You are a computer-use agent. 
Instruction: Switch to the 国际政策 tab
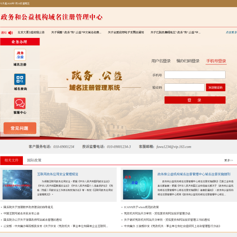click(34, 160)
